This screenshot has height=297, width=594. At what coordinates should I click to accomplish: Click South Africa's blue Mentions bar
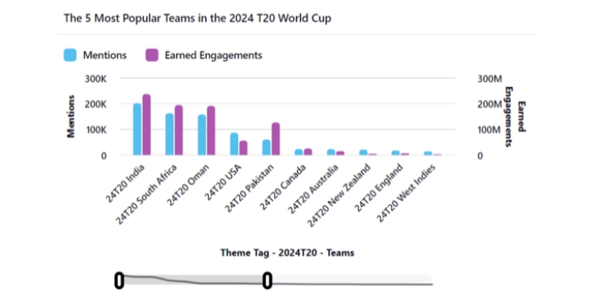[x=169, y=134]
